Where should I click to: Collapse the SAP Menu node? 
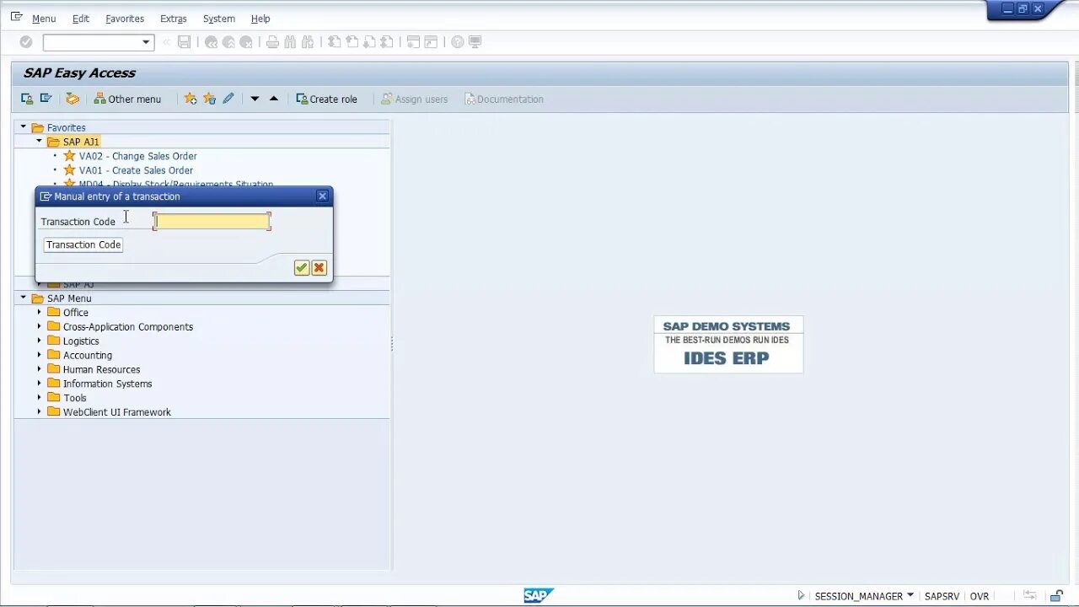[x=24, y=298]
